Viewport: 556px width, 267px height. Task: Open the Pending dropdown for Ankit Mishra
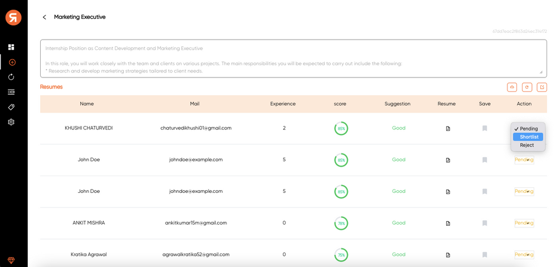(524, 223)
